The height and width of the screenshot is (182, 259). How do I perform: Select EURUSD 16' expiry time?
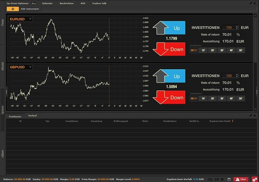click(203, 50)
